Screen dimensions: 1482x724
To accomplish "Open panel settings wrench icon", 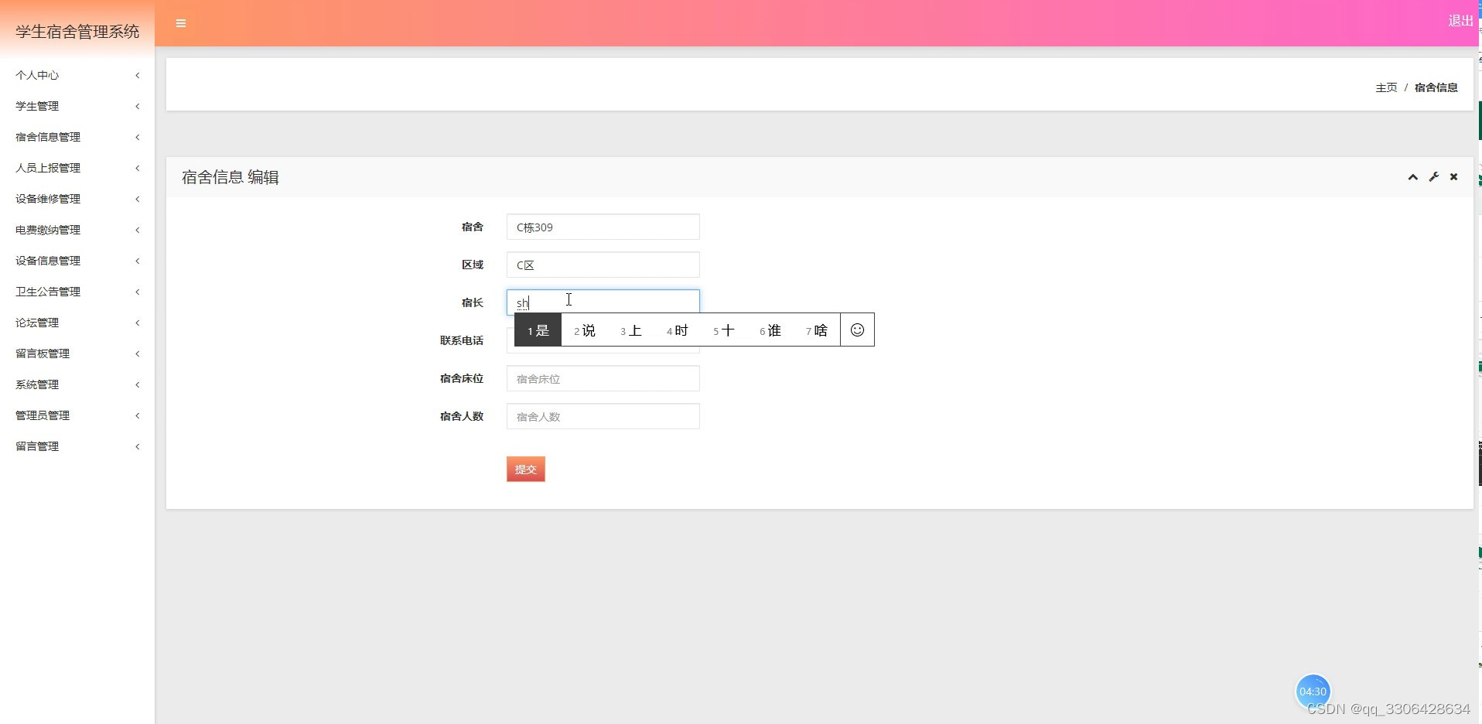I will (1433, 177).
